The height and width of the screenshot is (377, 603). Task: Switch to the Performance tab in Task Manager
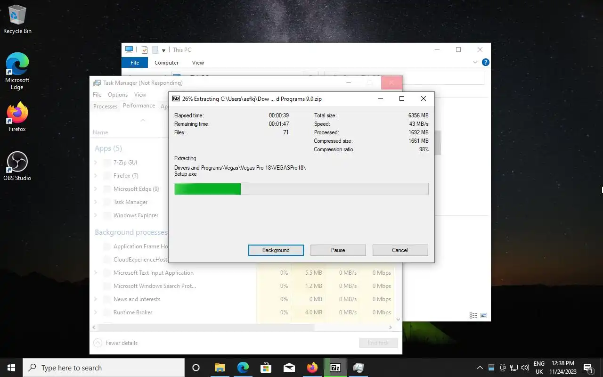(139, 106)
